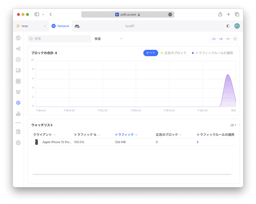Click the Insights bar chart sidebar icon

pyautogui.click(x=18, y=114)
